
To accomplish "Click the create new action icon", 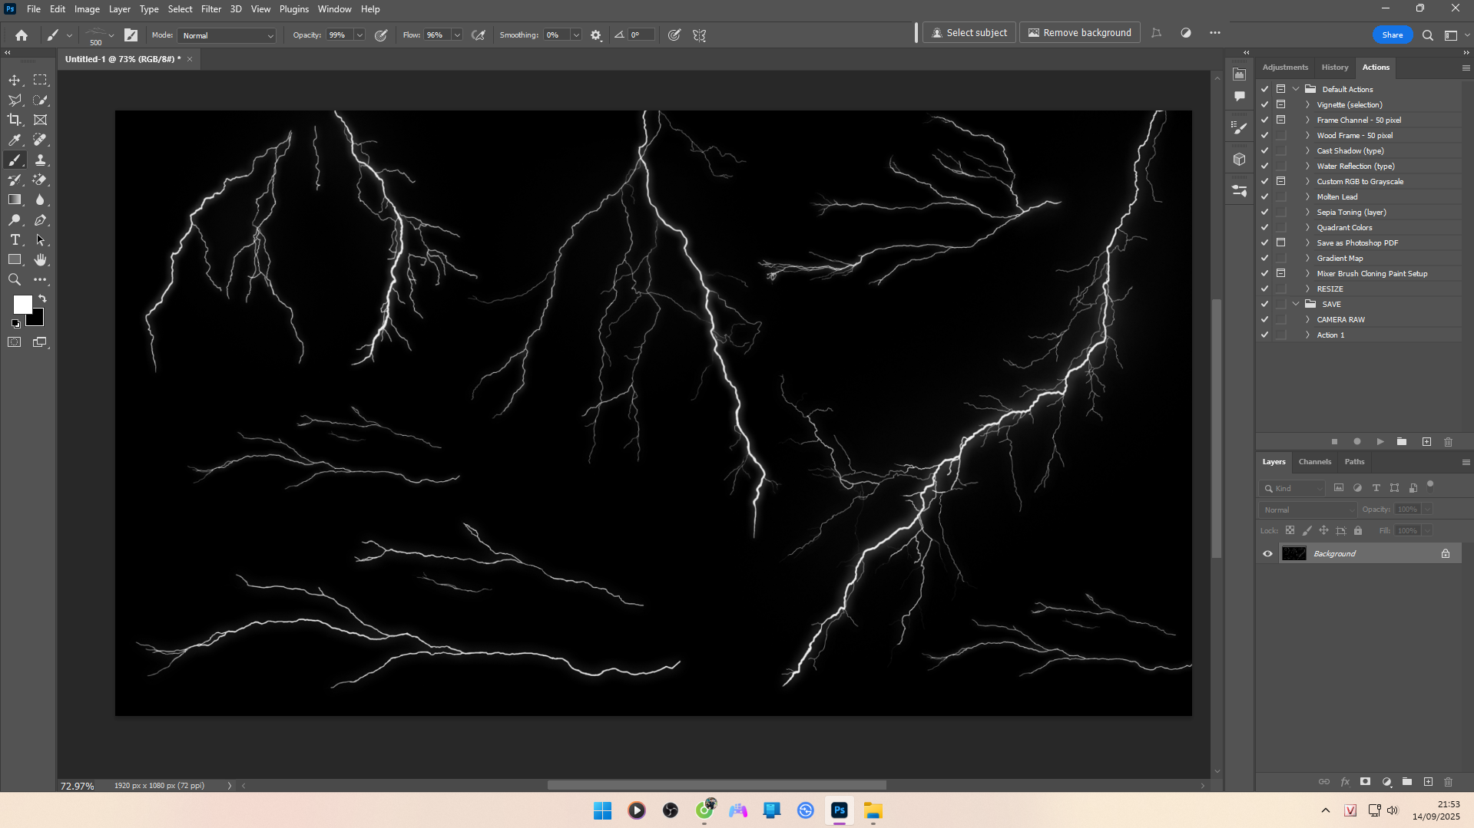I will pos(1426,442).
